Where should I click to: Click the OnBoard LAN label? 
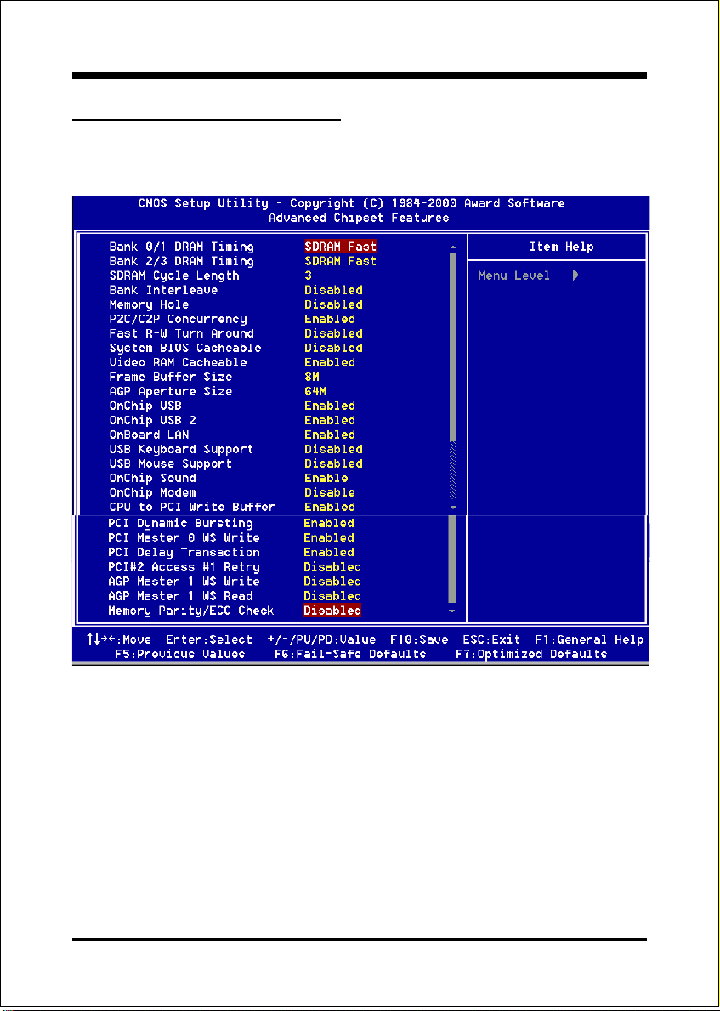click(149, 435)
